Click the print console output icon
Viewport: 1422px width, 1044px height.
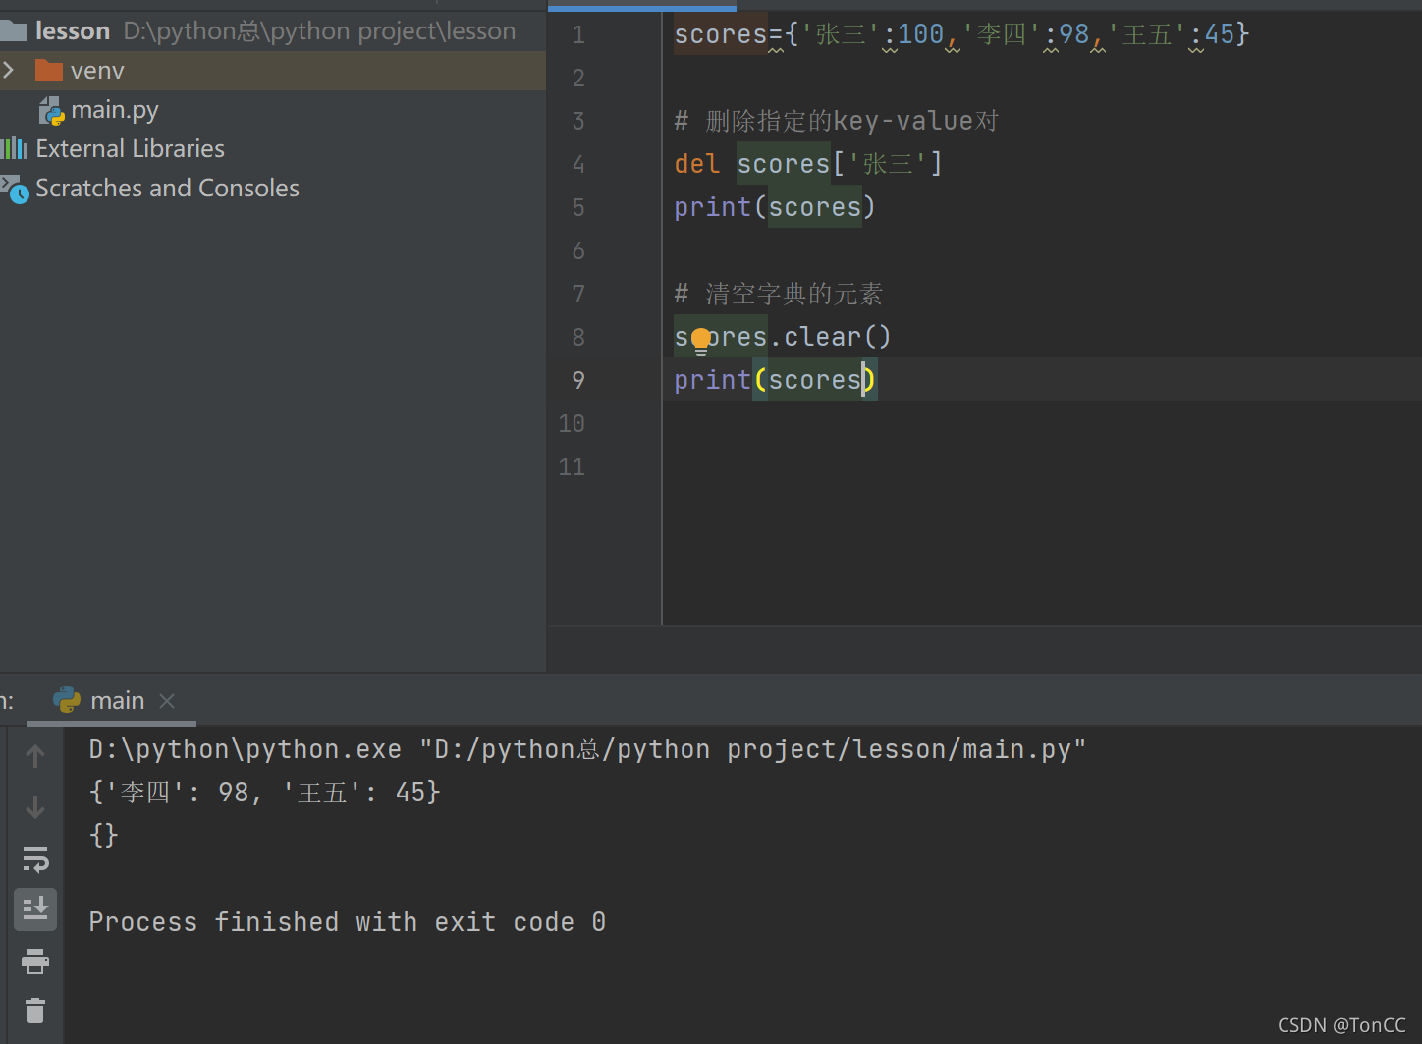[x=35, y=962]
